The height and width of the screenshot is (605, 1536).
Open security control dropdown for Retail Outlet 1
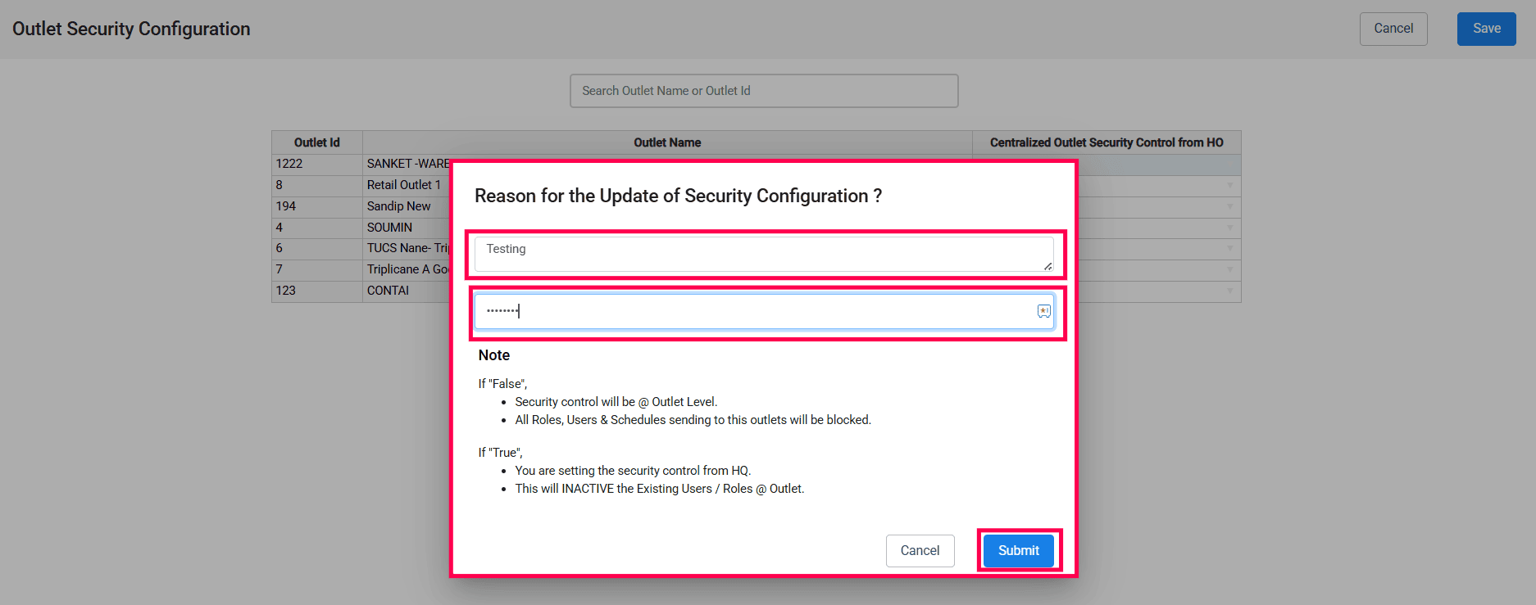click(1229, 186)
